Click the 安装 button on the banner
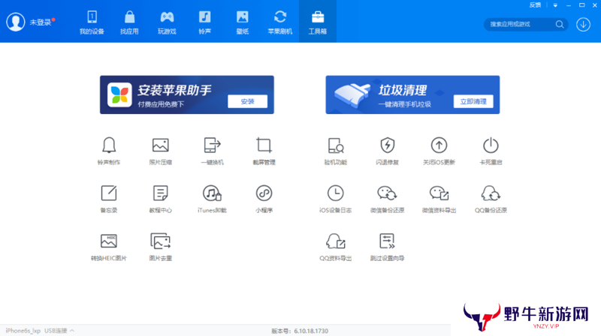Image resolution: width=601 pixels, height=336 pixels. [248, 101]
